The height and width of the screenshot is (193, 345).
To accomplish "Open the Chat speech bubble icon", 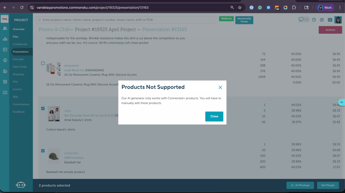I will click(304, 20).
